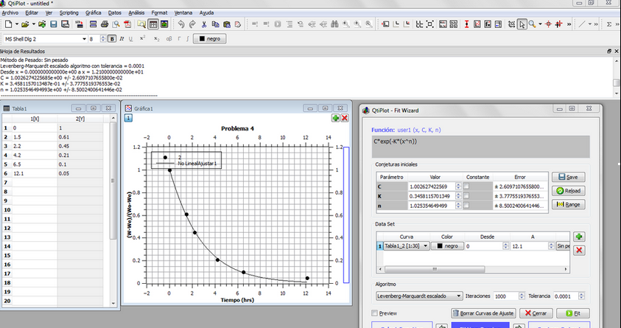Create a new project with the New icon
Image resolution: width=621 pixels, height=328 pixels.
[8, 24]
